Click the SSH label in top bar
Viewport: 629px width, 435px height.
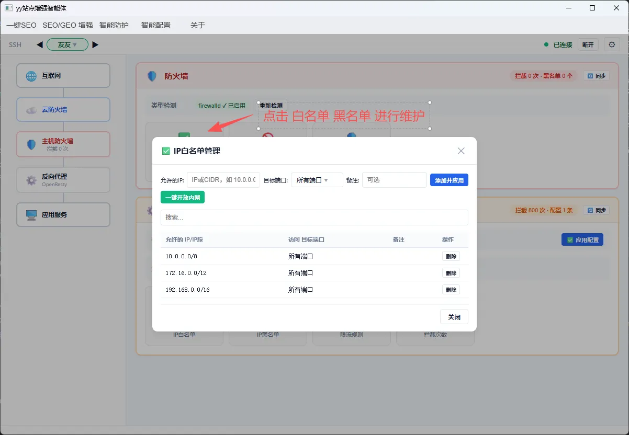[x=15, y=44]
